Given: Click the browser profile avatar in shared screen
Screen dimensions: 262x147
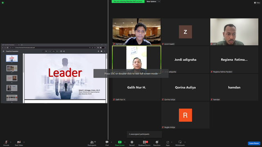Looking at the screenshot, I should click(x=103, y=48).
